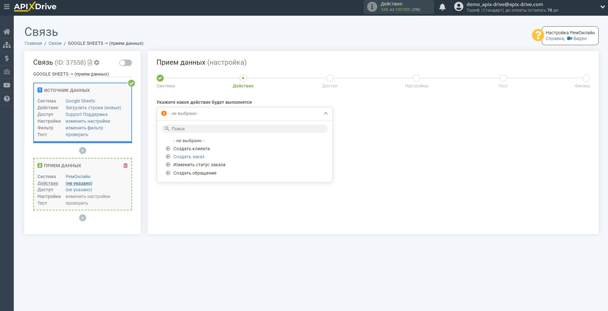608x311 pixels.
Task: Open the video YouTube icon in the sidebar
Action: (7, 85)
